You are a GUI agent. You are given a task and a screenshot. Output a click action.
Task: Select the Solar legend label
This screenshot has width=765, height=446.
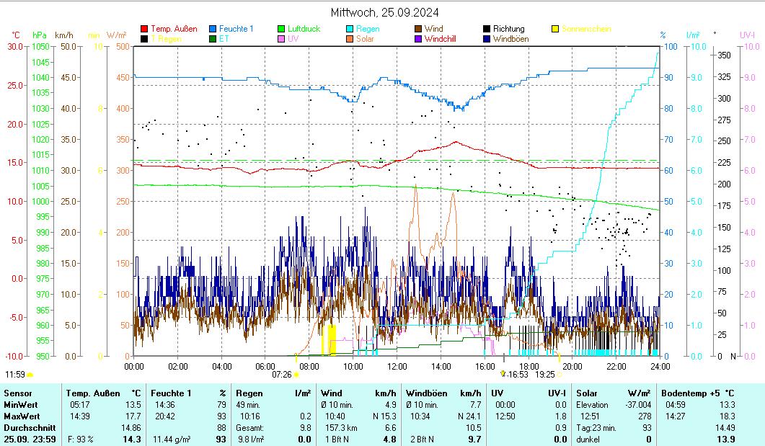point(365,39)
